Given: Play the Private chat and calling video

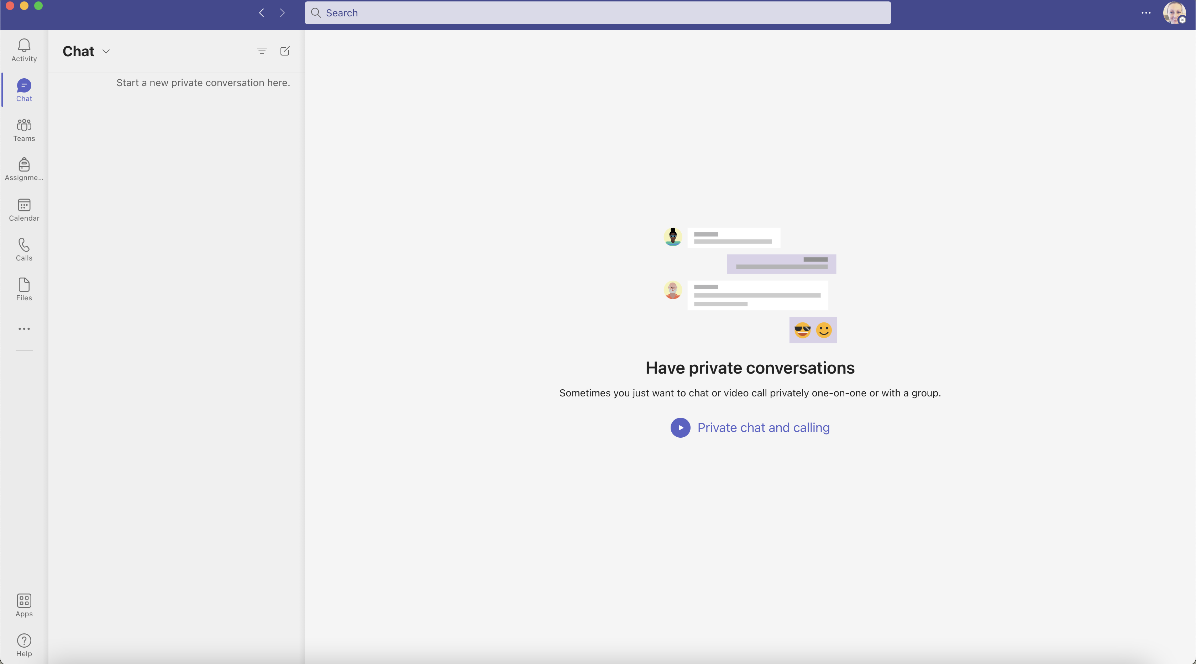Looking at the screenshot, I should pos(680,427).
